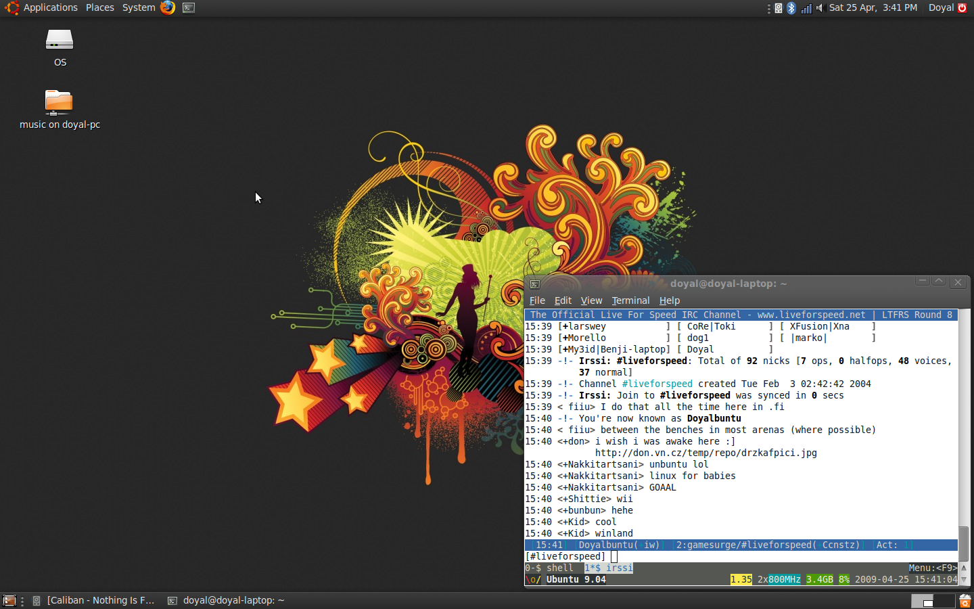Image resolution: width=974 pixels, height=609 pixels.
Task: Open the Applications menu
Action: (50, 7)
